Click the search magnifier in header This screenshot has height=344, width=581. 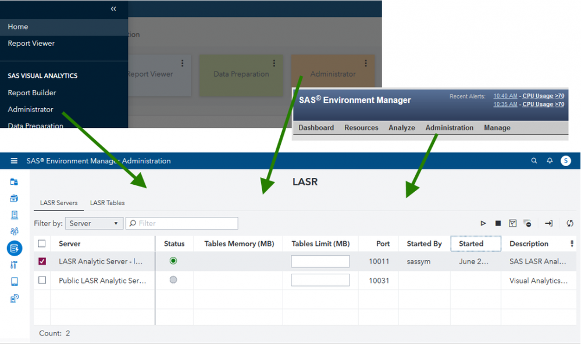534,161
